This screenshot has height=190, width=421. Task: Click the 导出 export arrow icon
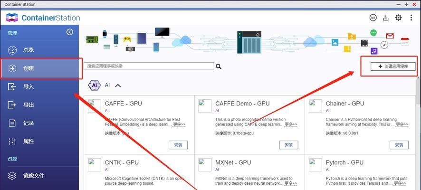pos(12,105)
